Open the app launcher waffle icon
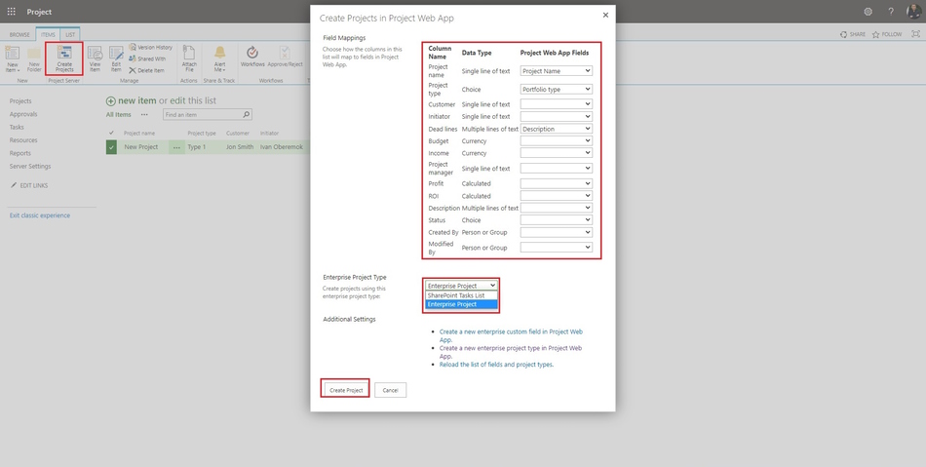This screenshot has height=467, width=926. coord(12,12)
